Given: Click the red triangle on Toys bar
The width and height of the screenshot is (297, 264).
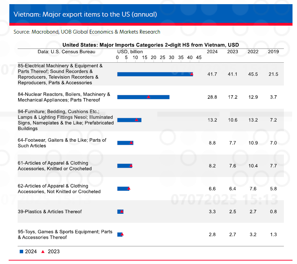Looking at the screenshot, I should pyautogui.click(x=122, y=234).
